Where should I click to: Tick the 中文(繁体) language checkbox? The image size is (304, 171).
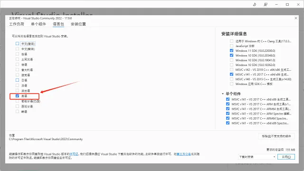(x=17, y=49)
